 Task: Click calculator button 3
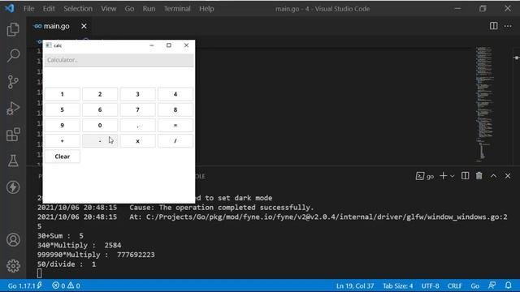pos(137,94)
